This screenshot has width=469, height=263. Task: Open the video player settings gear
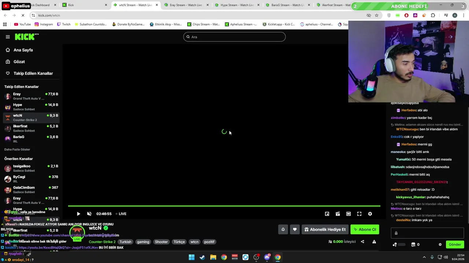pyautogui.click(x=370, y=214)
